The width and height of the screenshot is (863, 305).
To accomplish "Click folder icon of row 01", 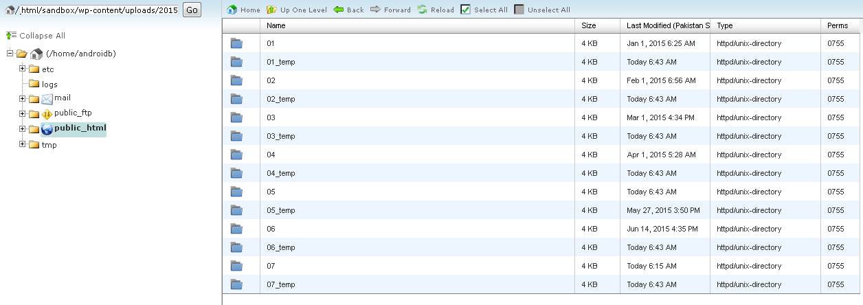I will [236, 43].
